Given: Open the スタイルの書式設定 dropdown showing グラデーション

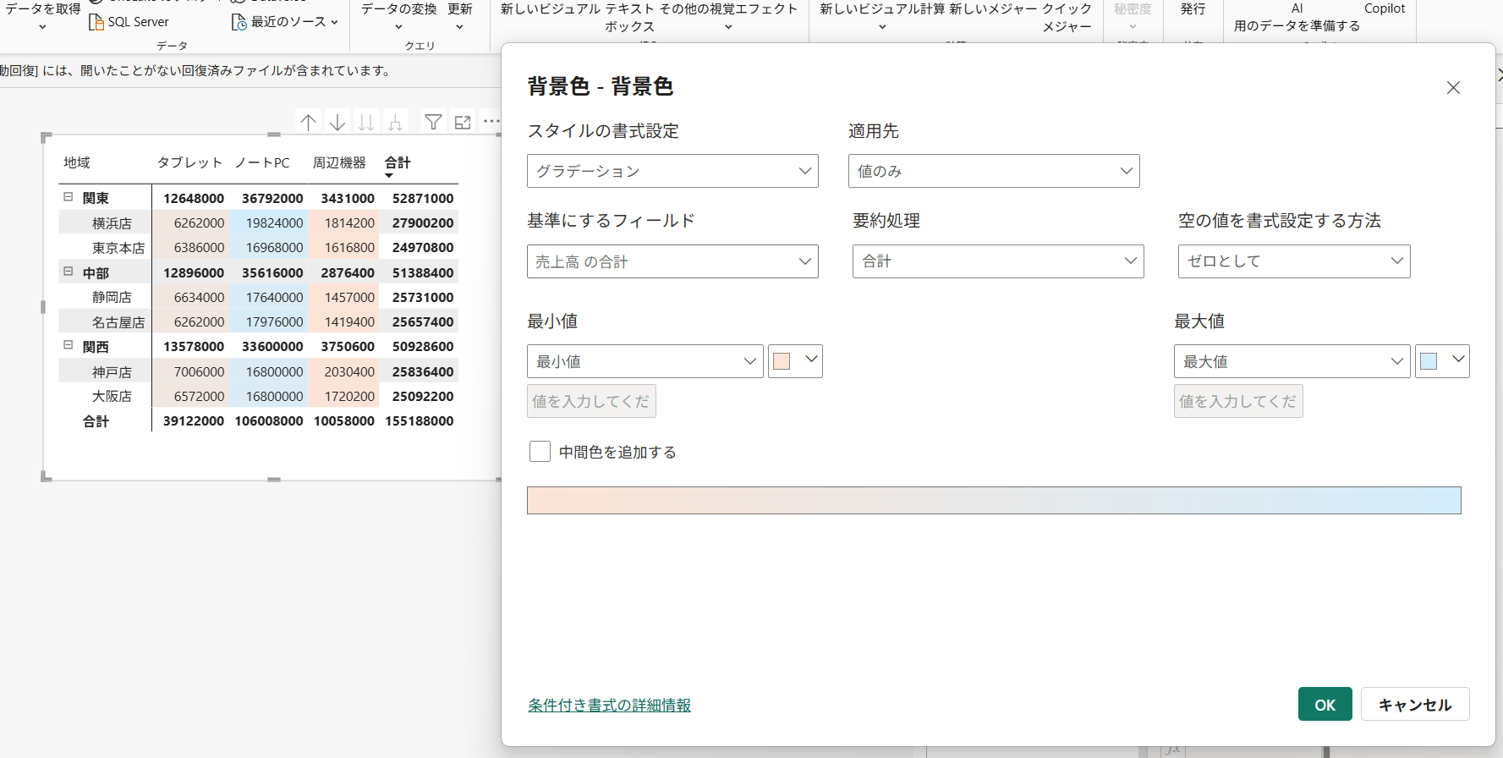Looking at the screenshot, I should pyautogui.click(x=672, y=171).
